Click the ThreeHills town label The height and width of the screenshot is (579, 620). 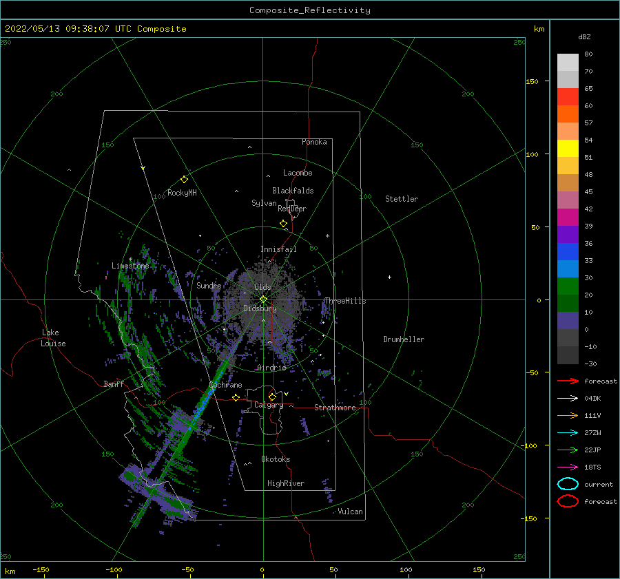pyautogui.click(x=345, y=301)
